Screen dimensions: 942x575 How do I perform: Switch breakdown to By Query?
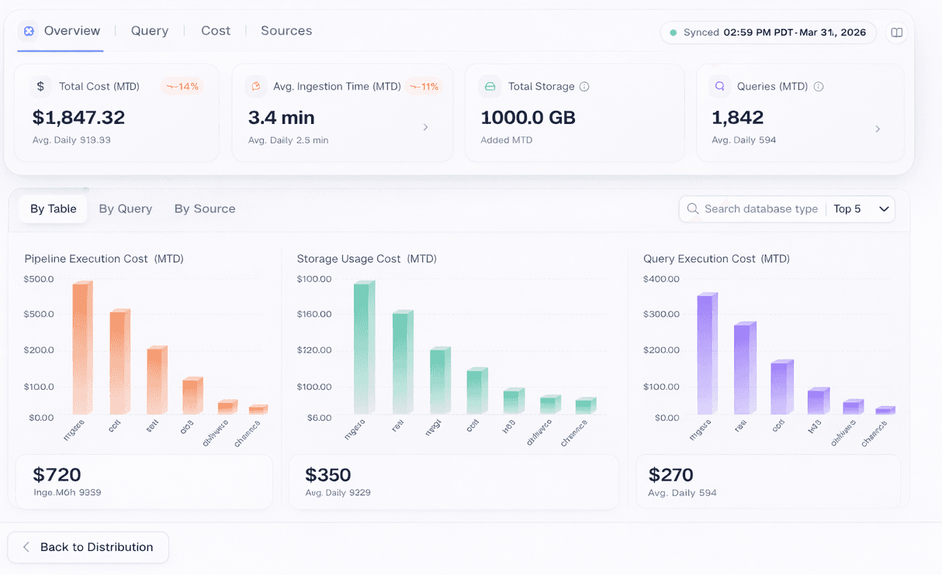tap(126, 209)
